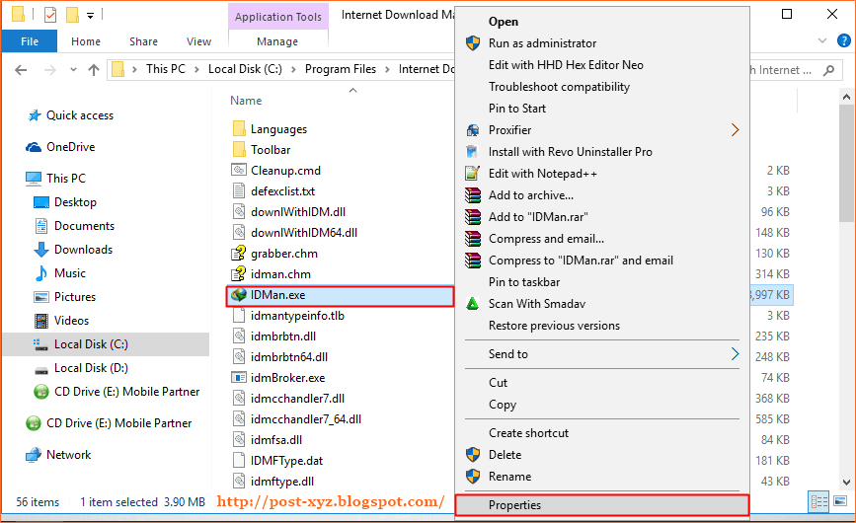The image size is (856, 523).
Task: Choose Cut from the context menu
Action: [x=601, y=382]
